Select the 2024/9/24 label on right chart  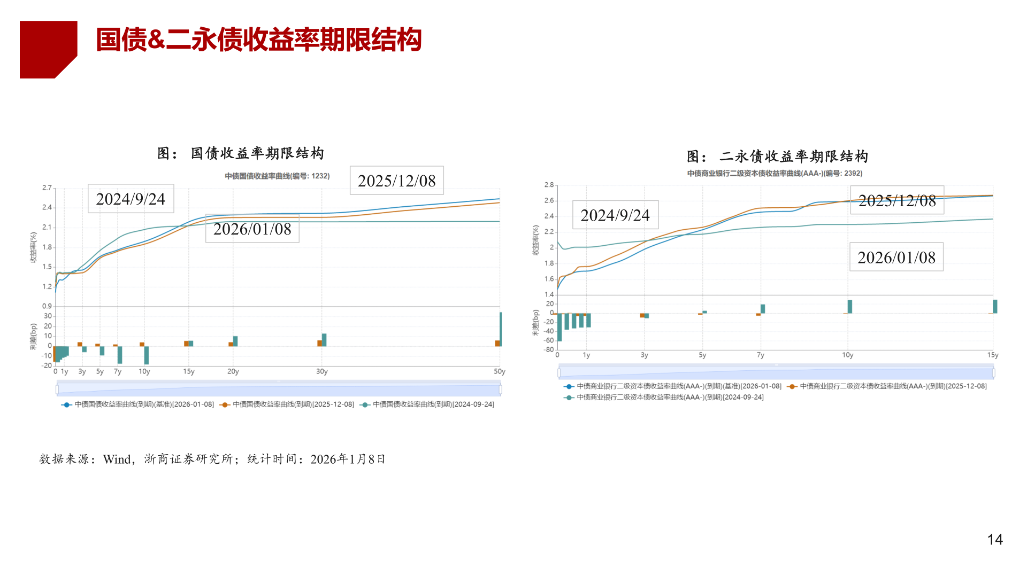[615, 215]
